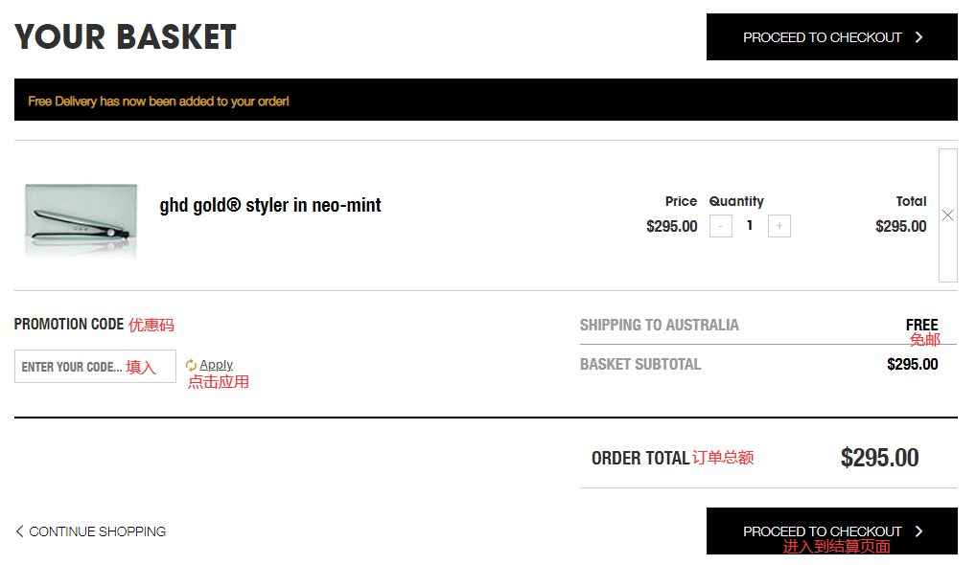Open ghd gold styler in neo-mint product link
Image resolution: width=976 pixels, height=565 pixels.
pos(270,205)
